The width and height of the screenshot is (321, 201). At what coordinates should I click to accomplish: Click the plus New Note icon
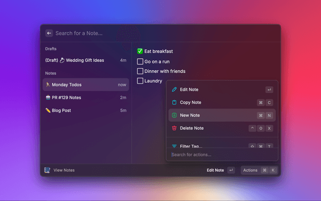[174, 116]
